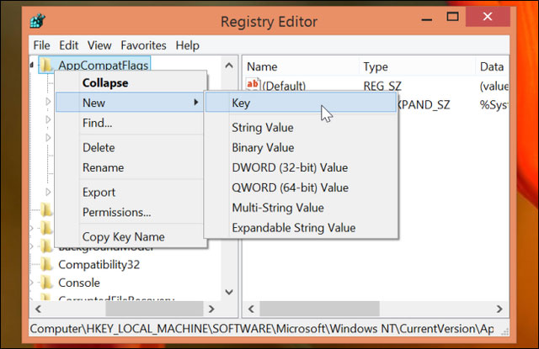Click the tree pane scroll right arrow
539x349 pixels.
[x=211, y=309]
